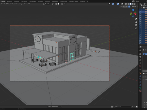Viewport: 147px width, 110px height.
Task: Open the Scene properties tab
Action: point(140,63)
